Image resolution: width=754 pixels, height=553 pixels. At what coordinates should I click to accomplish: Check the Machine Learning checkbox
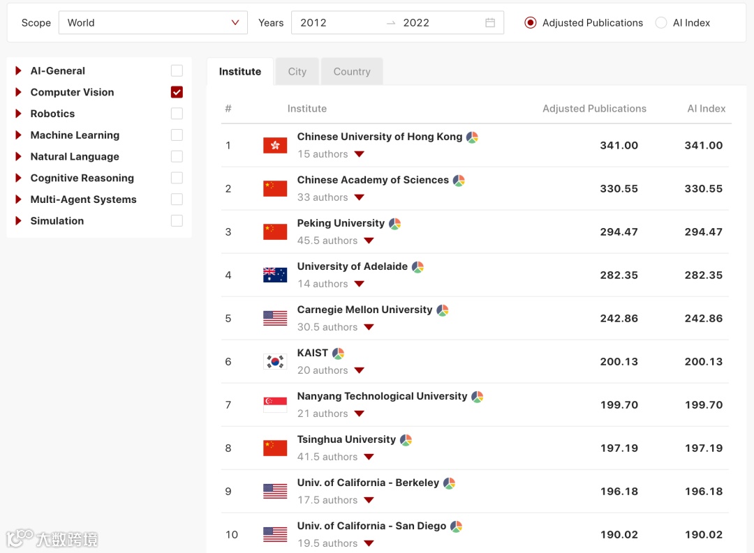click(177, 135)
